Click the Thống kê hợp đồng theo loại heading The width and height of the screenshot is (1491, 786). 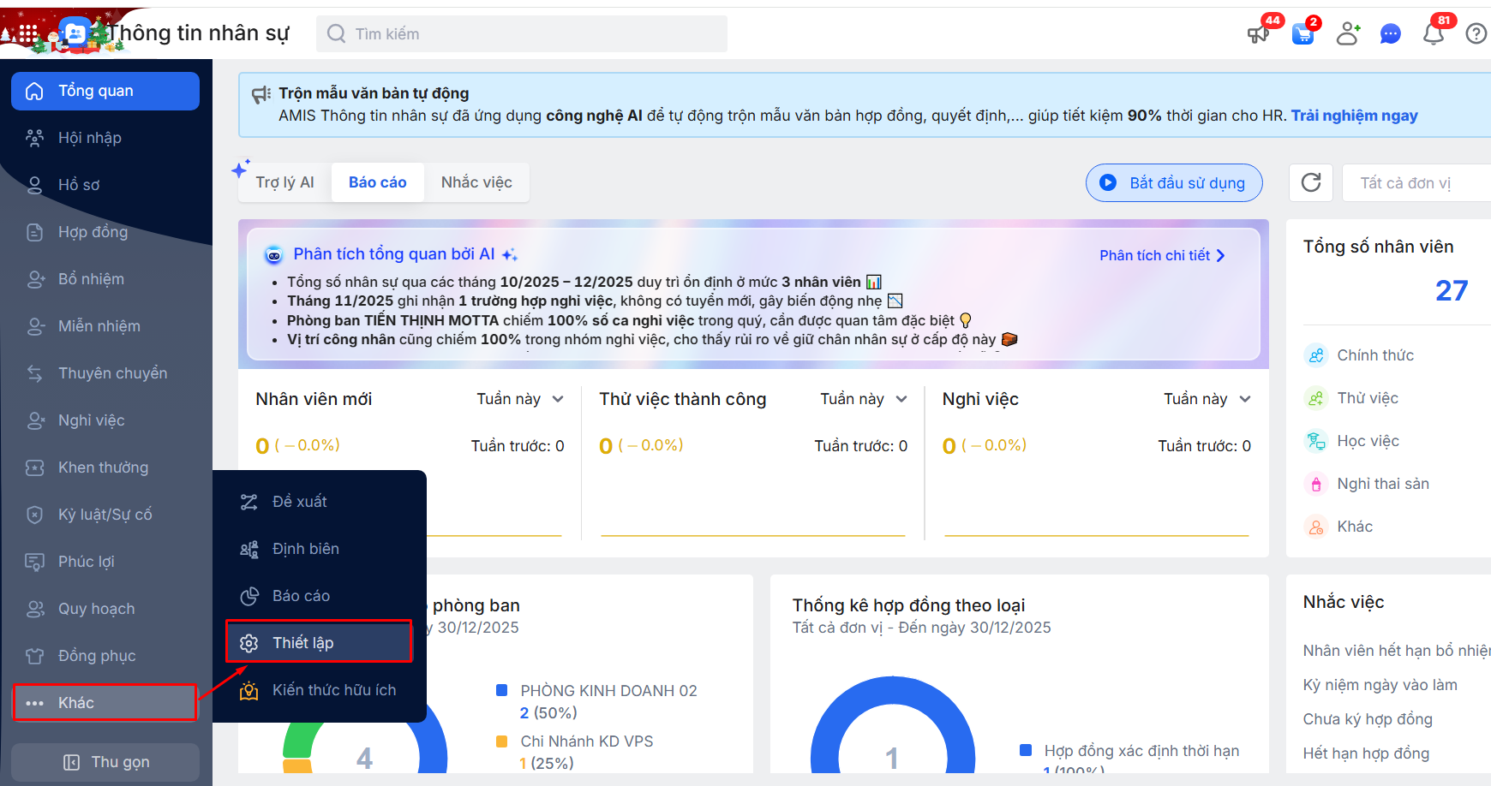pos(908,605)
